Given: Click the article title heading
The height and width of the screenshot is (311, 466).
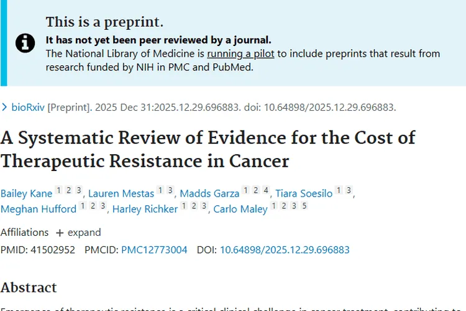Looking at the screenshot, I should [208, 149].
